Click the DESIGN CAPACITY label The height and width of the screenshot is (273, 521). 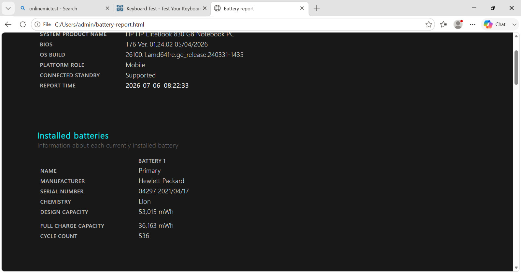point(64,212)
